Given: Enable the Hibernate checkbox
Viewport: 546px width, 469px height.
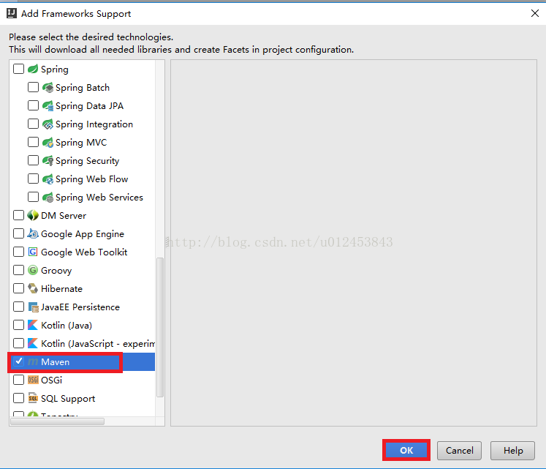Looking at the screenshot, I should (x=18, y=288).
